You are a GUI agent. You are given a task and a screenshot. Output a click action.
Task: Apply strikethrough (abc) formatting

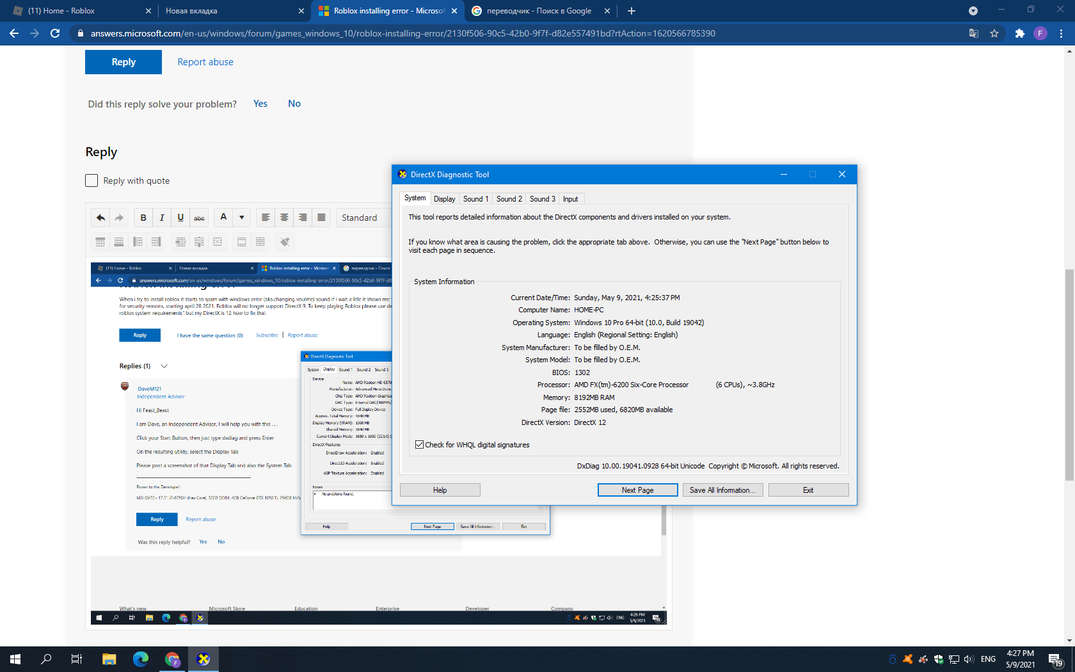click(199, 218)
